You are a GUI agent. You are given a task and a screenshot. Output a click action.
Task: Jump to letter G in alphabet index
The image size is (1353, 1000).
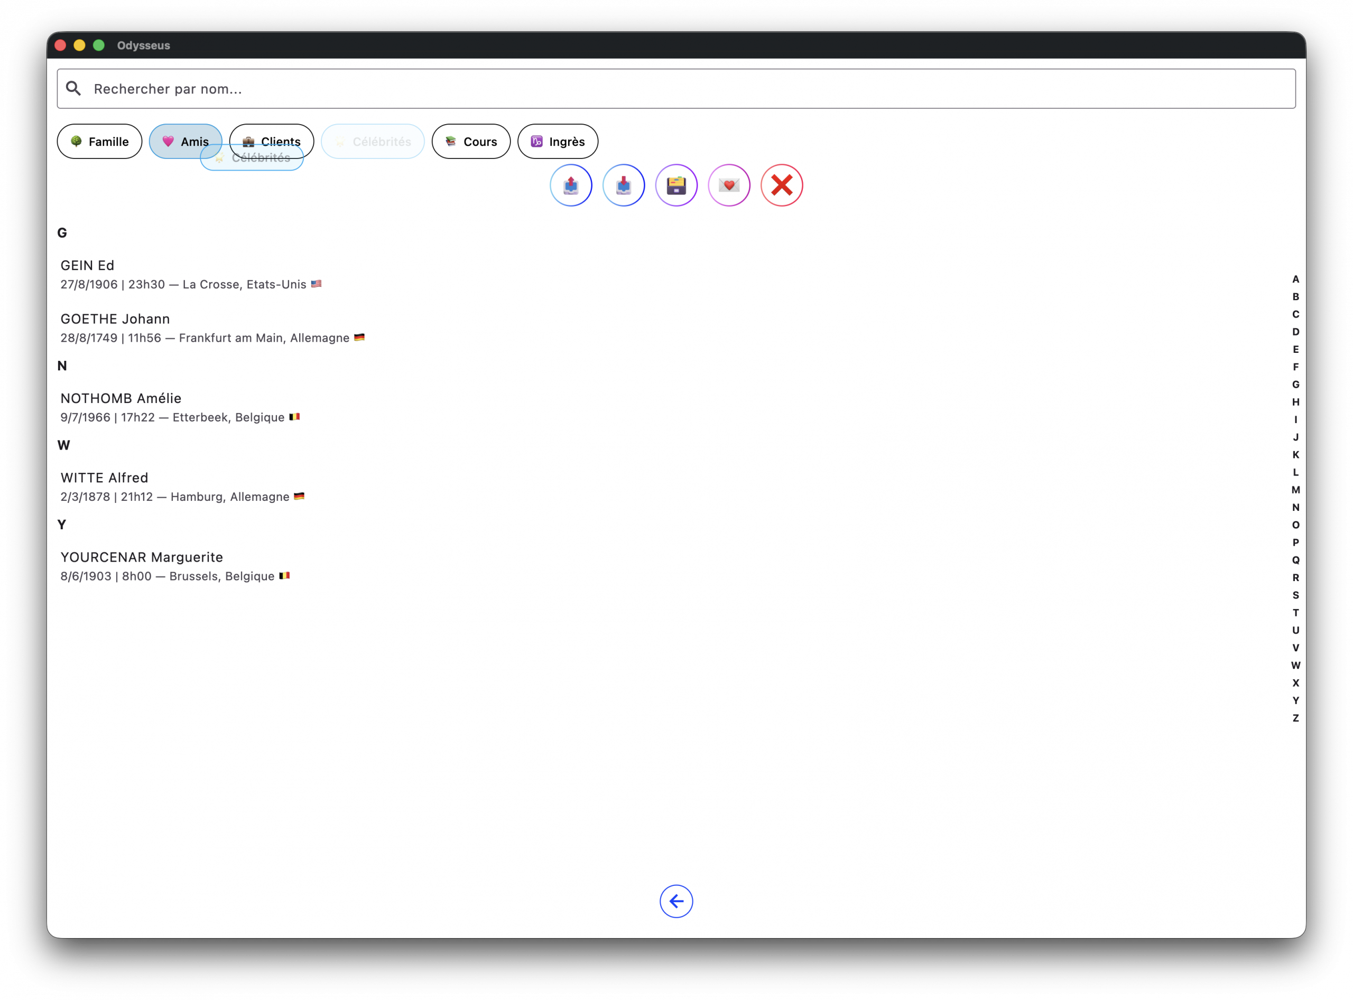1295,385
